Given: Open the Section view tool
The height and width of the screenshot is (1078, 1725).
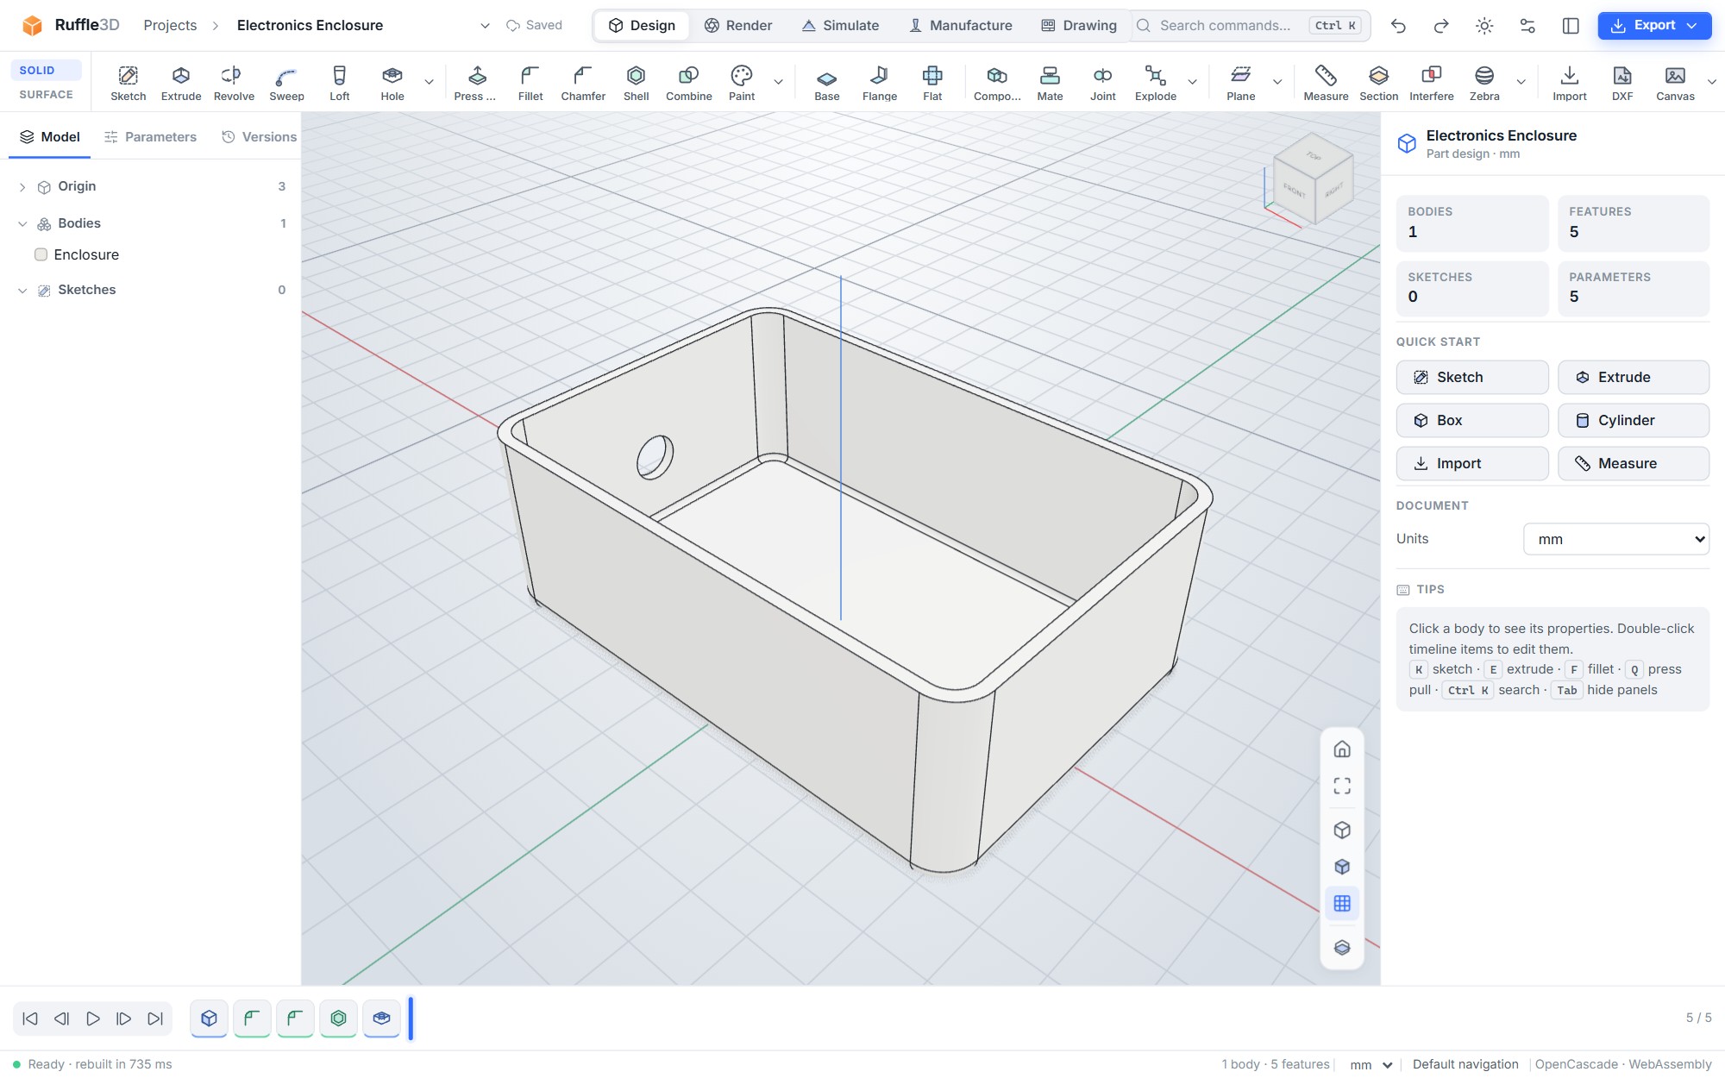Looking at the screenshot, I should coord(1378,83).
